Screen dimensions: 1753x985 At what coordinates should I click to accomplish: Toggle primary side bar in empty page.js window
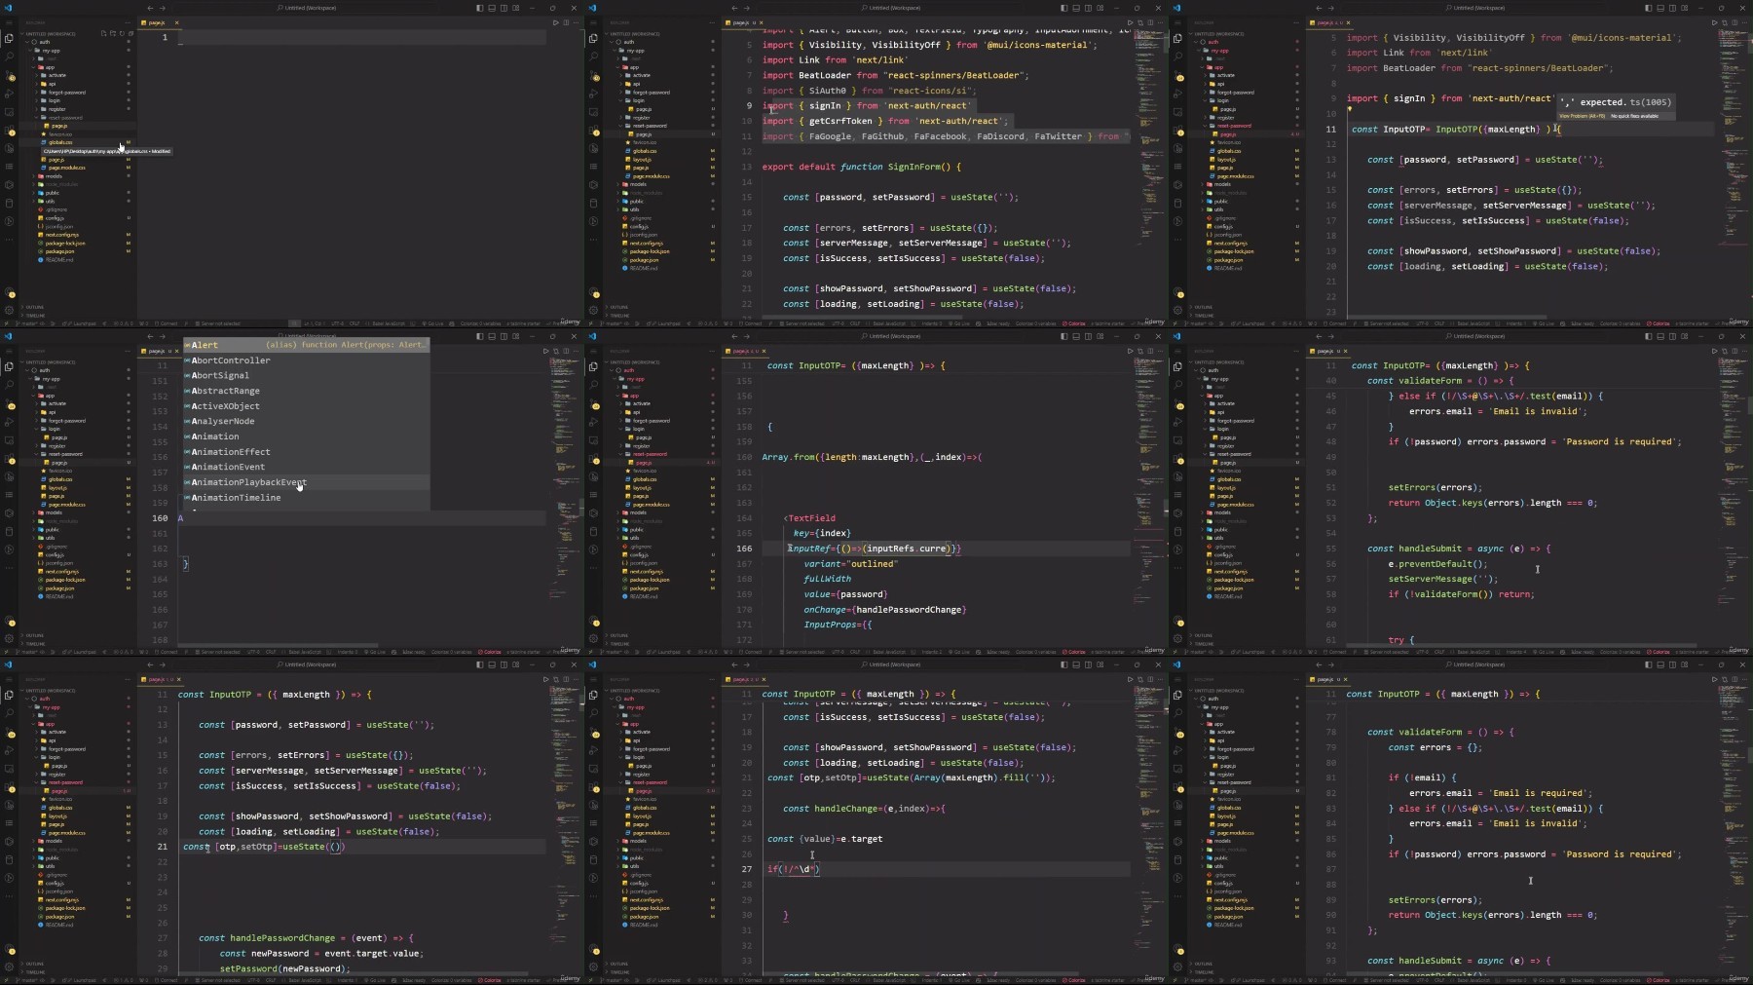[x=479, y=8]
